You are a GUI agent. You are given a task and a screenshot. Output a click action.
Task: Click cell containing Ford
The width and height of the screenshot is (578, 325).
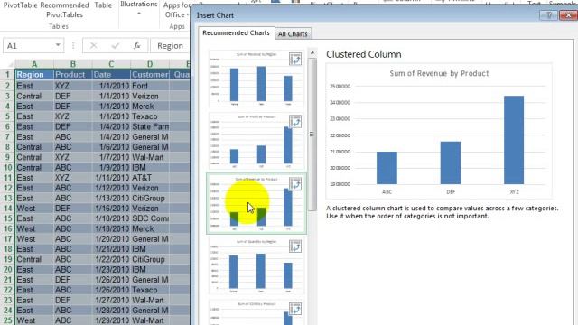(x=150, y=86)
